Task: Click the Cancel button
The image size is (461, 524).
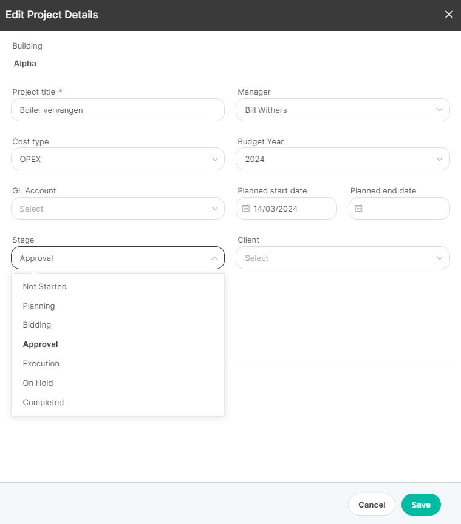Action: pyautogui.click(x=372, y=505)
